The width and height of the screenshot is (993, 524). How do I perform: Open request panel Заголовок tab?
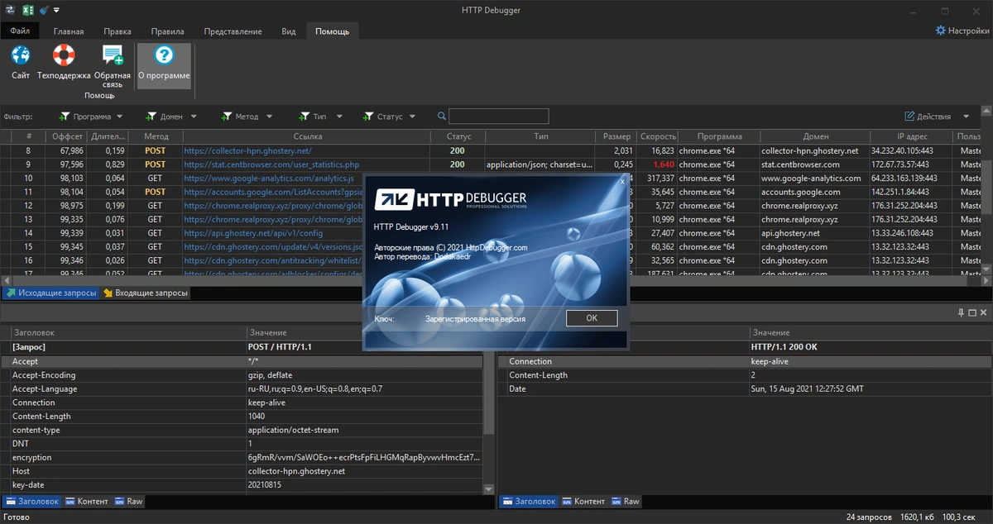(32, 501)
